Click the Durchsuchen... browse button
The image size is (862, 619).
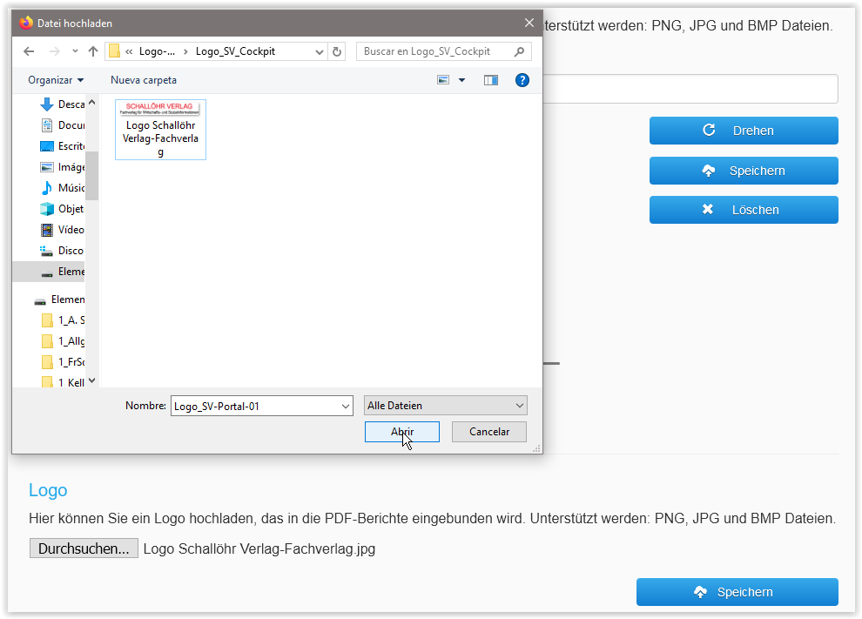[84, 548]
